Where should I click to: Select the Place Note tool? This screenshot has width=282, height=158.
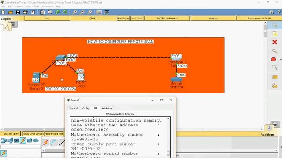275,34
